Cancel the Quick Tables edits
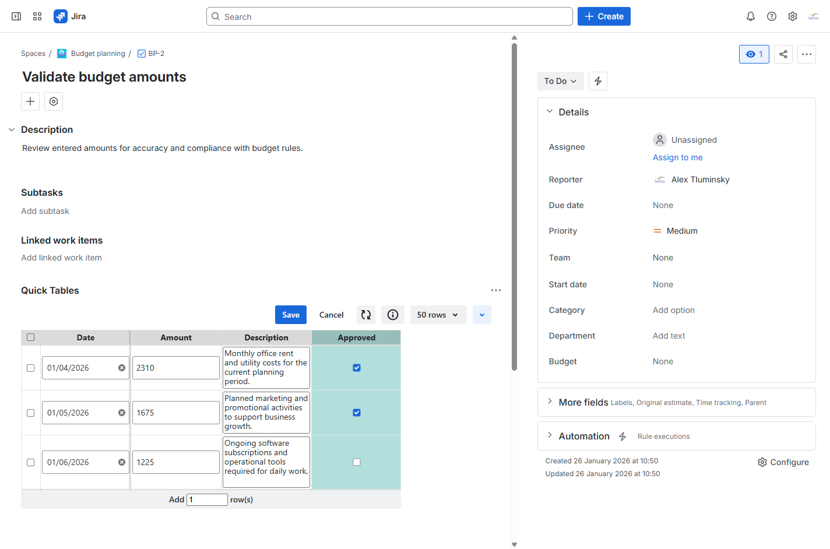This screenshot has height=549, width=830. [x=332, y=315]
